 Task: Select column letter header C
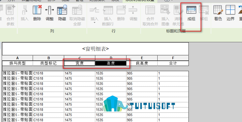(80, 58)
